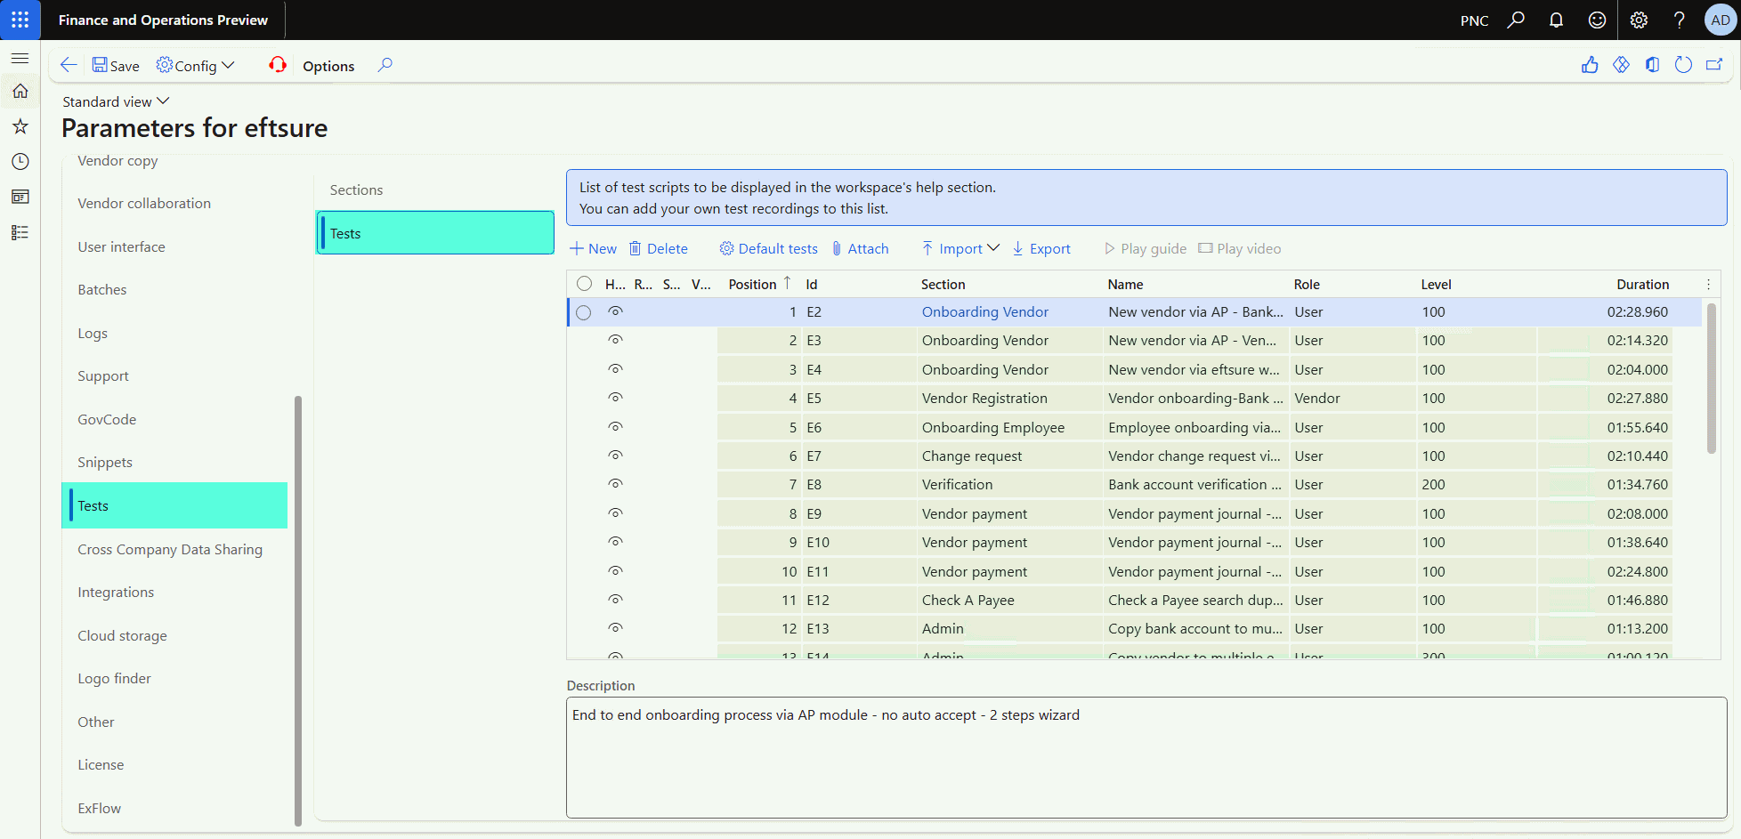Open the Options menu

(328, 66)
